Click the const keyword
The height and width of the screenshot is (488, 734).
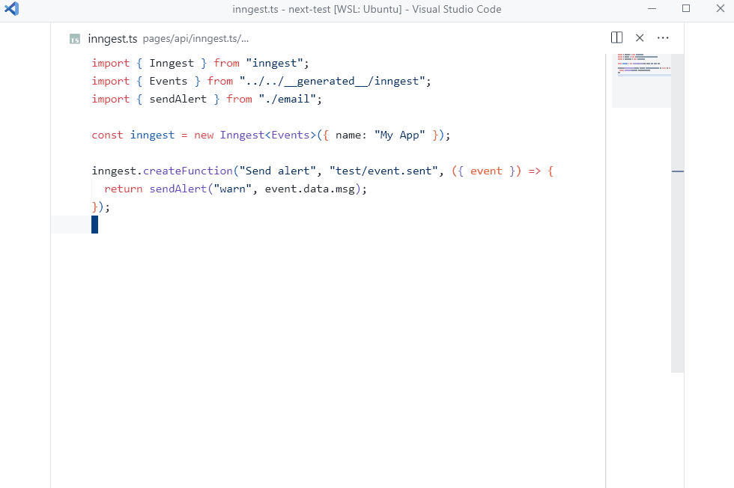[x=107, y=135]
